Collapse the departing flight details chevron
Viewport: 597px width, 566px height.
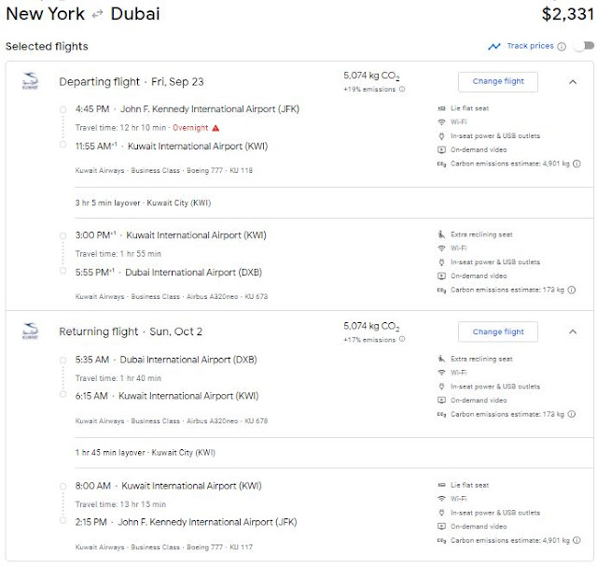tap(573, 82)
